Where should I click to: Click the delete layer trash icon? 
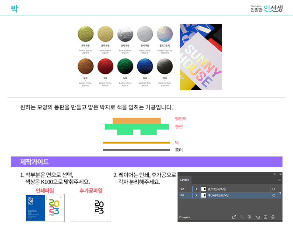click(273, 217)
